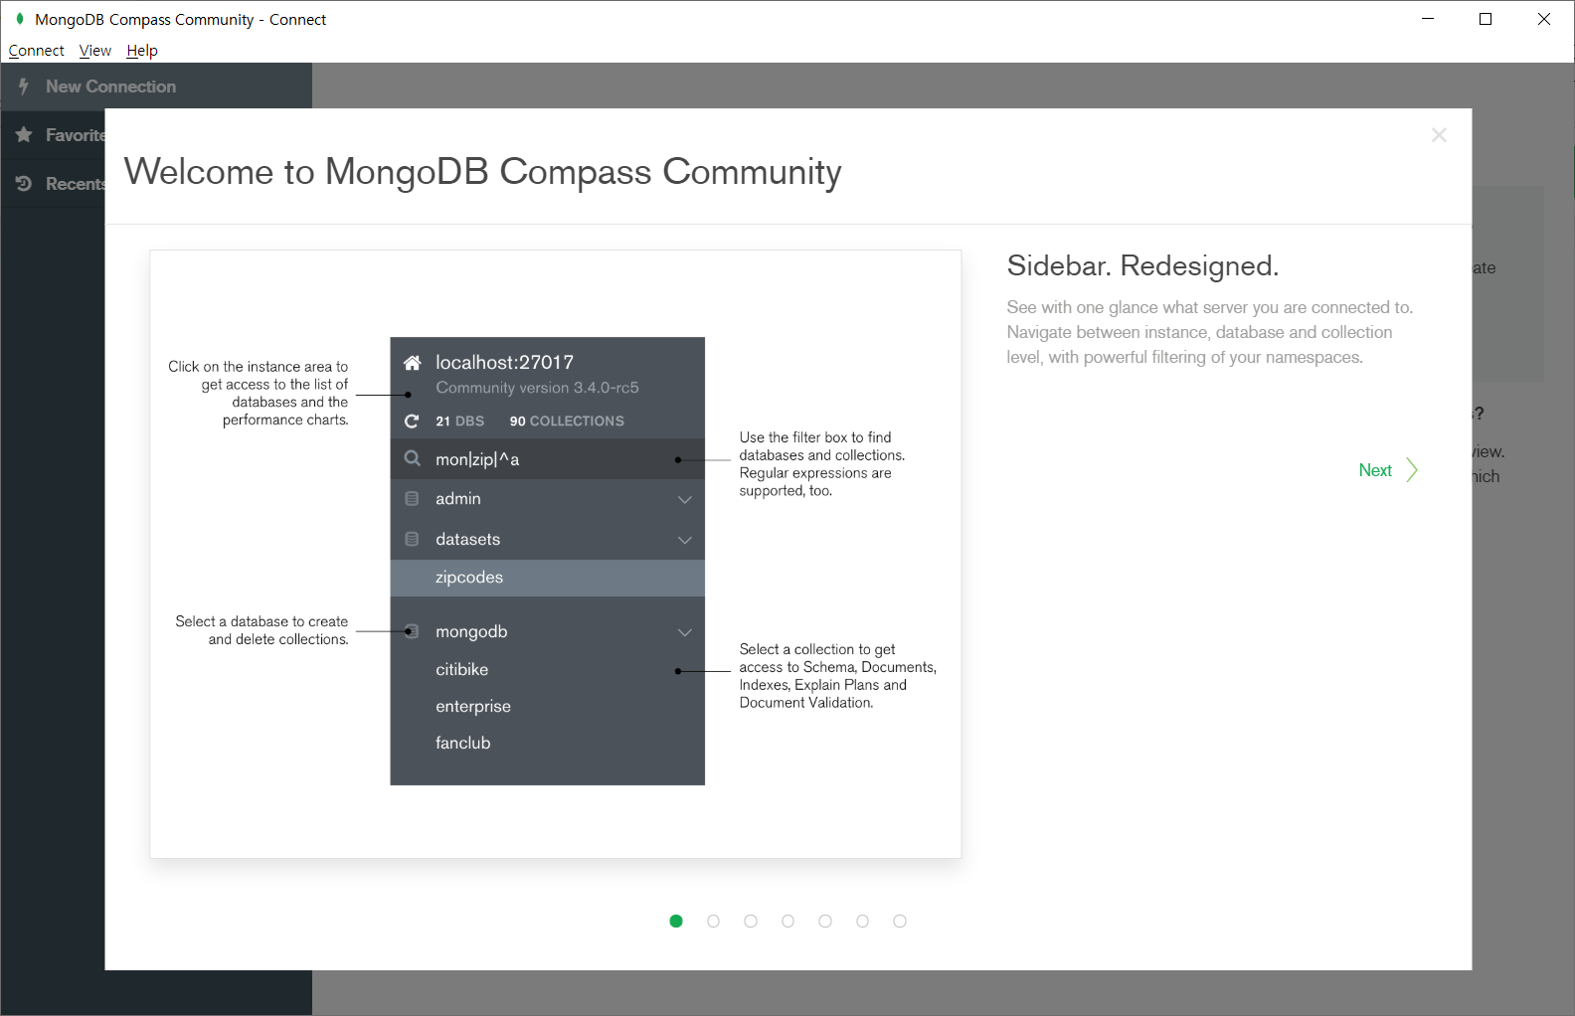The width and height of the screenshot is (1575, 1016).
Task: Click the home icon beside localhost:27017
Action: (412, 363)
